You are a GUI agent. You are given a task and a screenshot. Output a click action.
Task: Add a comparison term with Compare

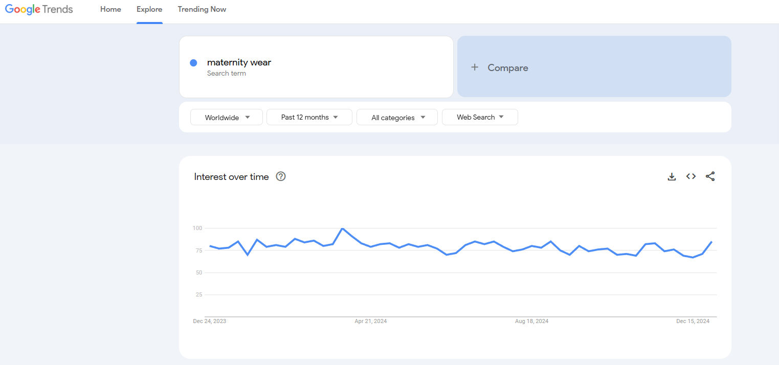tap(594, 66)
